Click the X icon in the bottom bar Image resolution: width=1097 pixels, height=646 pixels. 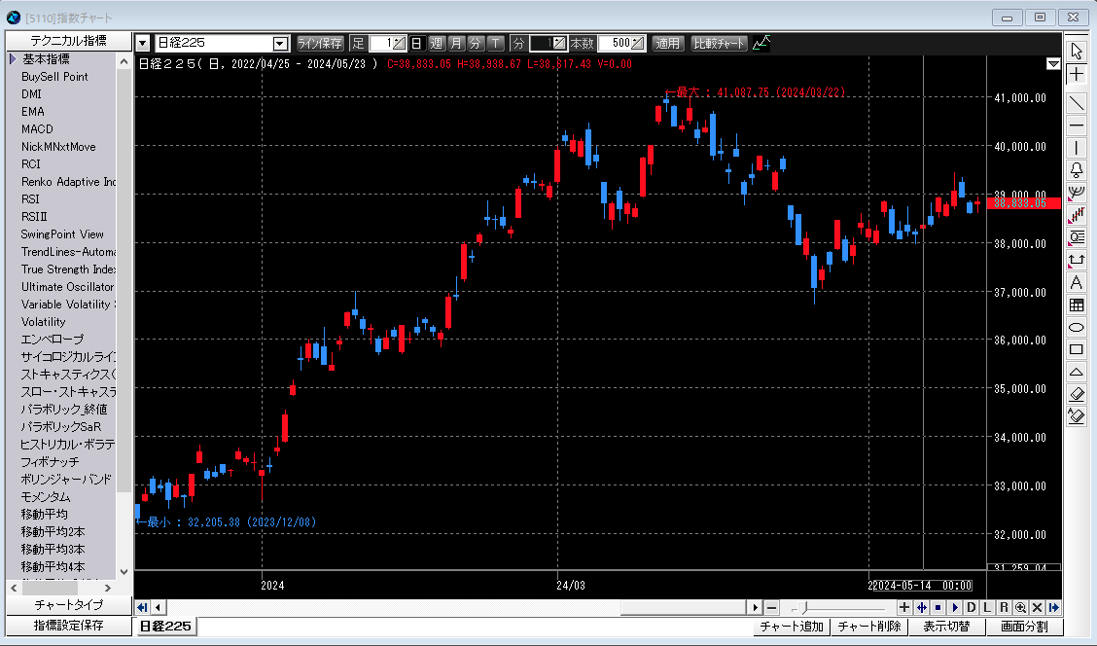[1038, 607]
